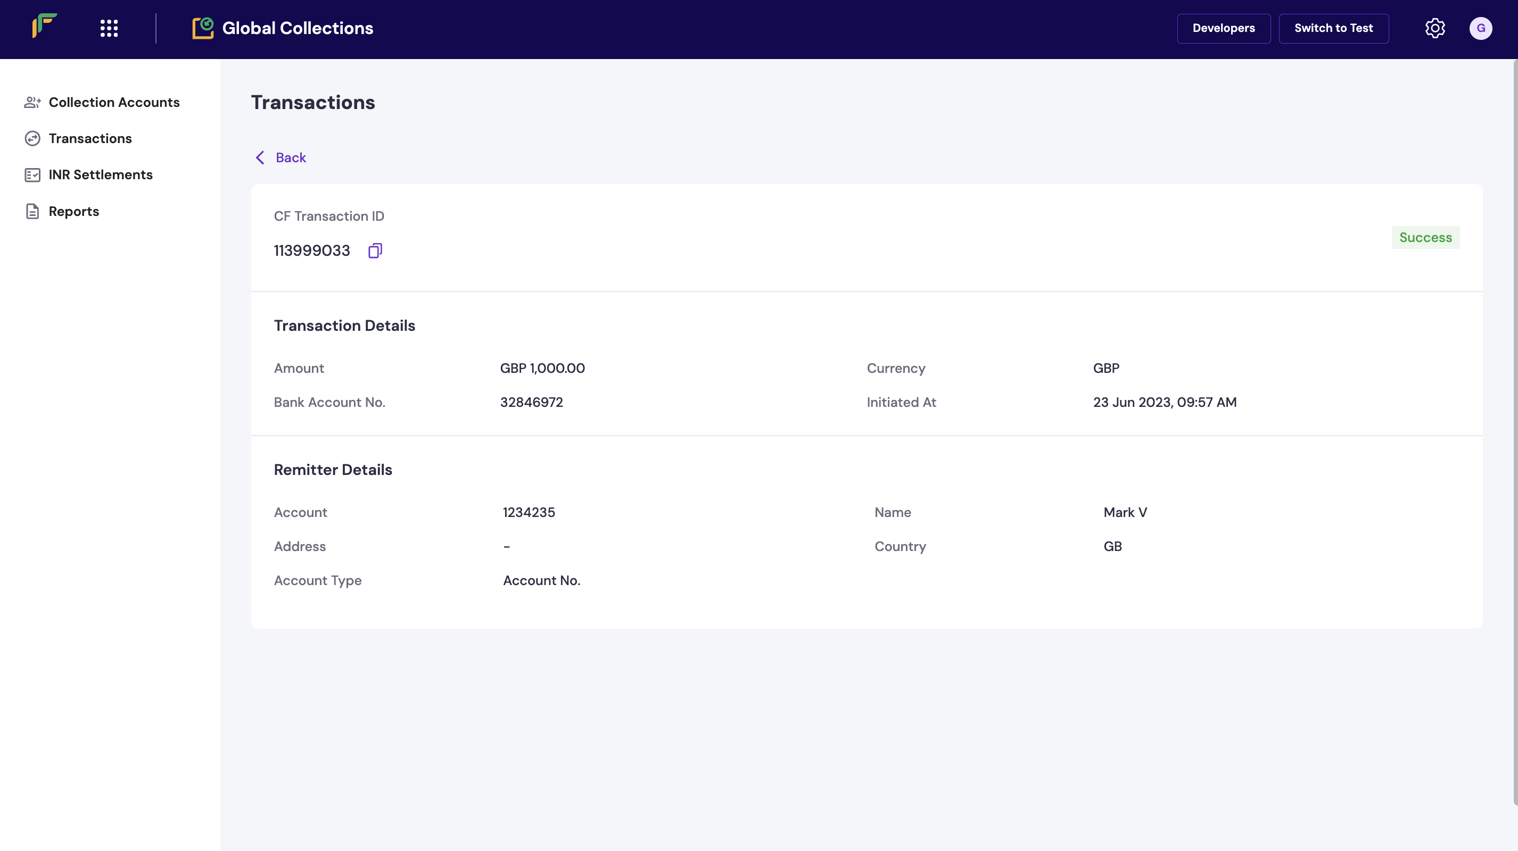Click the Cashfree logo icon

(44, 27)
